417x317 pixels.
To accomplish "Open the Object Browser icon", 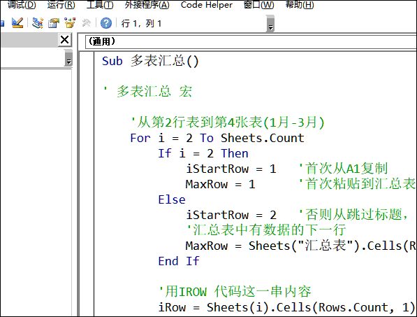I will 70,23.
